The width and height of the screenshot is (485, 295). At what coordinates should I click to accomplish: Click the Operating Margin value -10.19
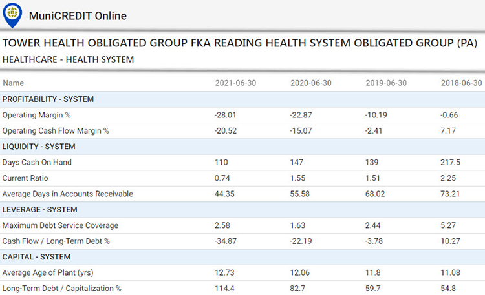(376, 115)
